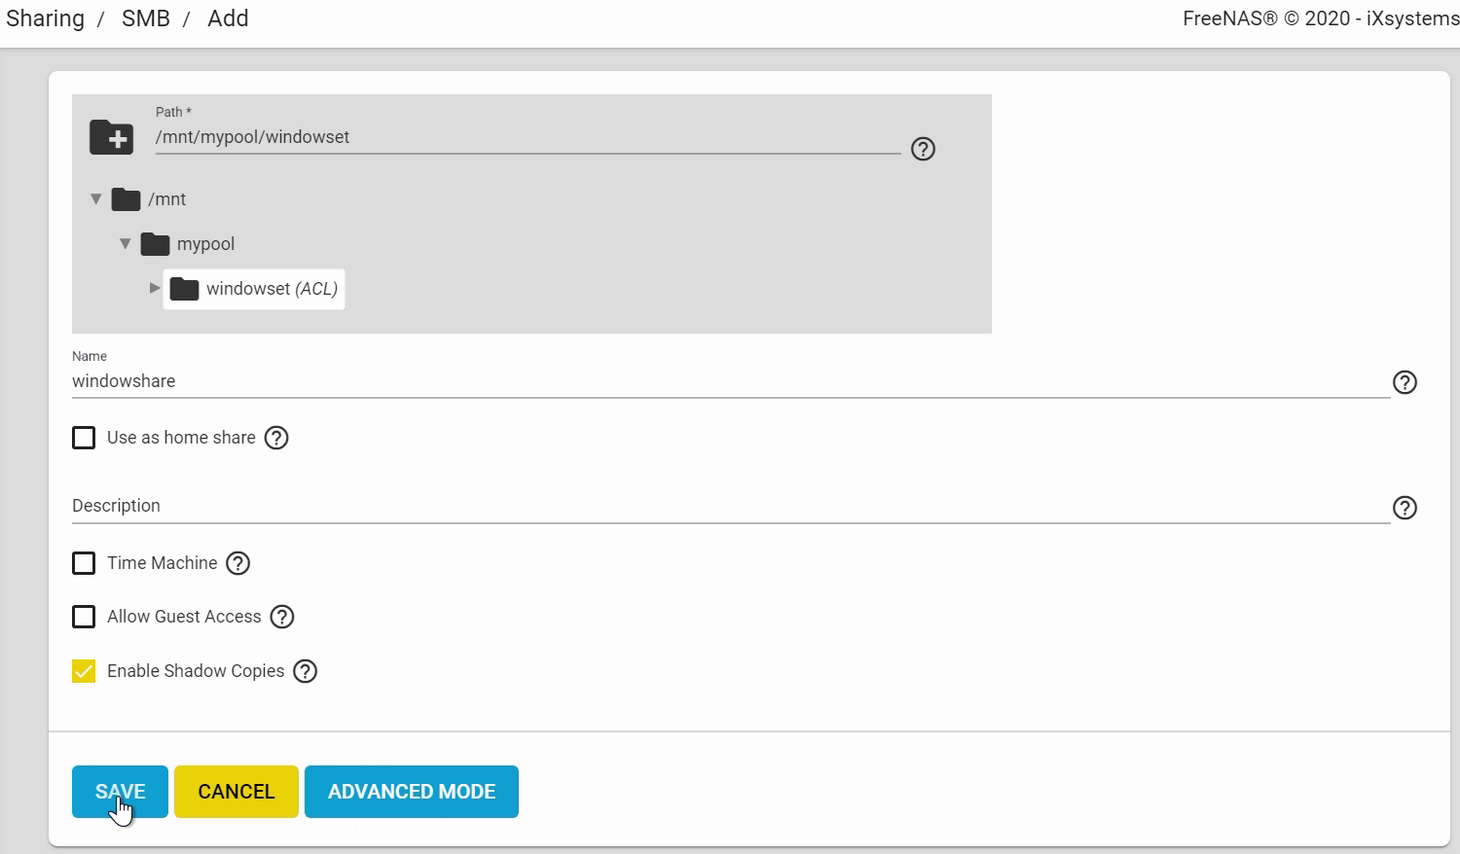
Task: Collapse the /mnt folder tree node
Action: (x=95, y=199)
